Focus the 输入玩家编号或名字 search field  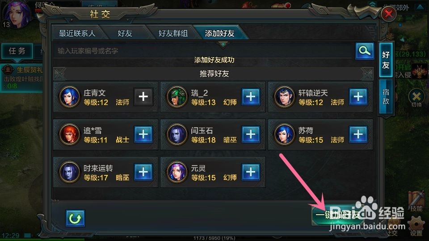(x=204, y=51)
